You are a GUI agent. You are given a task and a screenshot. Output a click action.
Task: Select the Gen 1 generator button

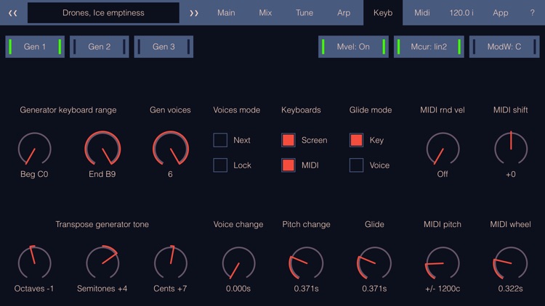point(35,46)
